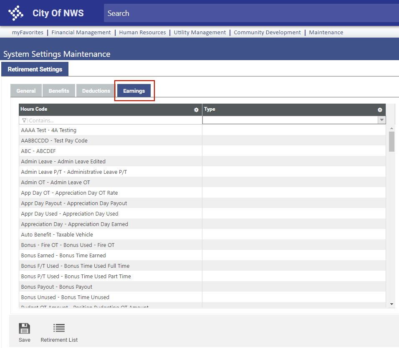Switch to the General tab

pyautogui.click(x=26, y=91)
